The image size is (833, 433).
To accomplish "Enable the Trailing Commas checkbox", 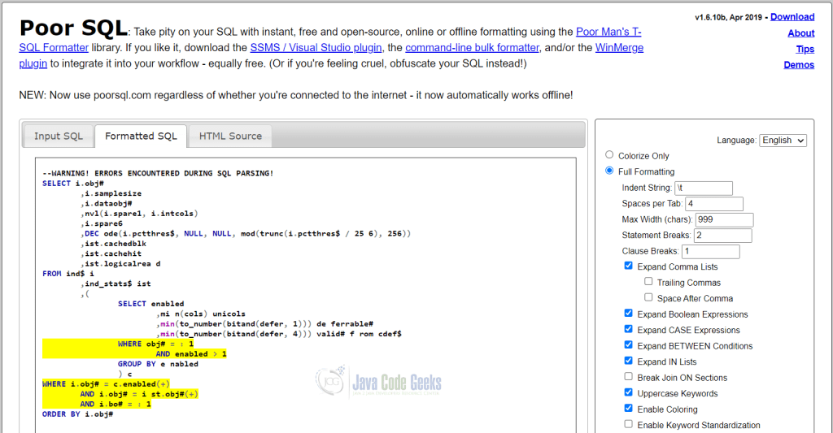I will click(x=648, y=282).
